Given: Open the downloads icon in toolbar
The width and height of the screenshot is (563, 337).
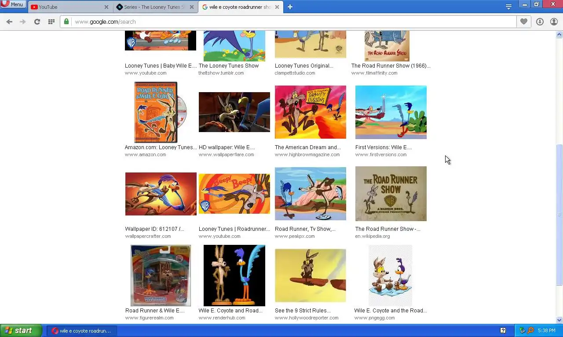Looking at the screenshot, I should click(x=540, y=22).
